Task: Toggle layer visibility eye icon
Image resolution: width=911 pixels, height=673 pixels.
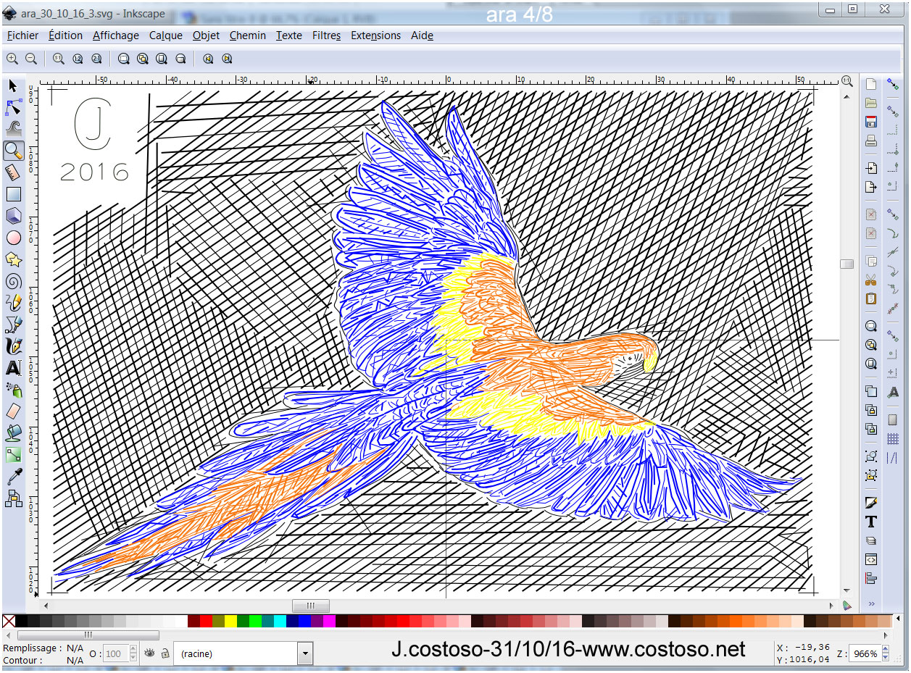Action: coord(150,653)
